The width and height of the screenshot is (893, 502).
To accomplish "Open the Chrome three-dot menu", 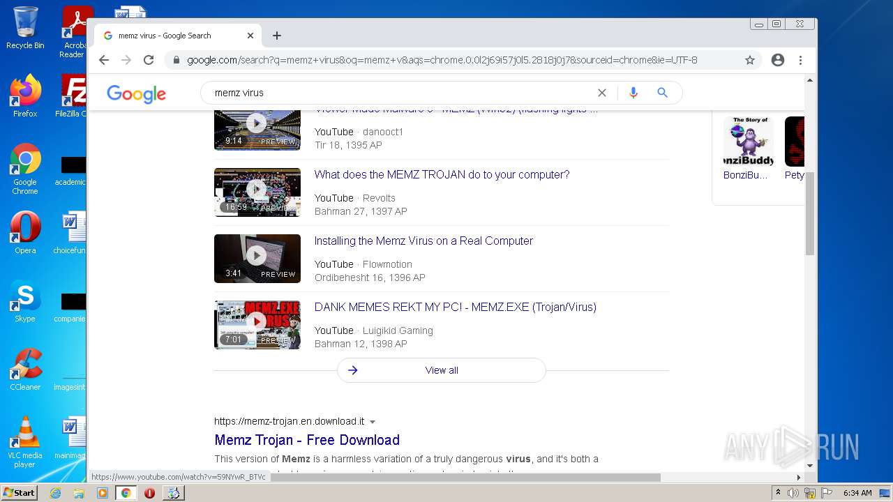I will pos(801,60).
